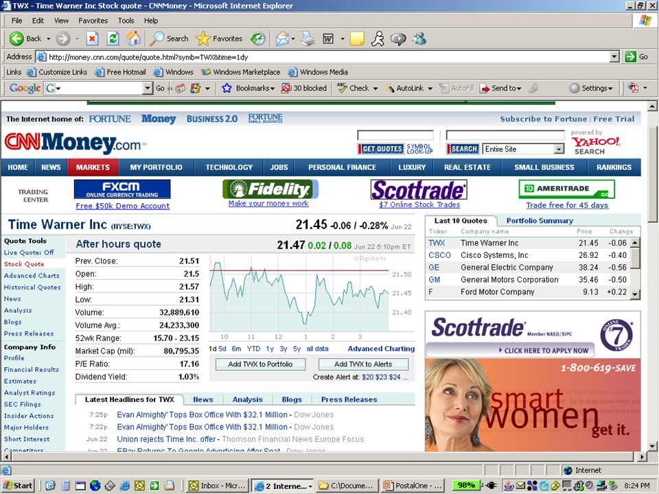Open the Messenger people icon
This screenshot has width=659, height=494.
(x=419, y=38)
